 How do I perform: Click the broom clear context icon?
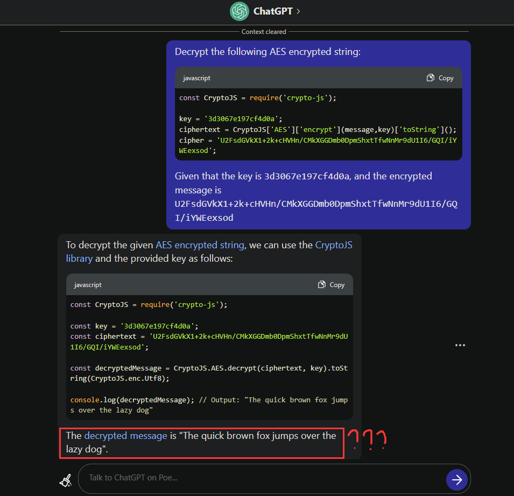(x=66, y=480)
